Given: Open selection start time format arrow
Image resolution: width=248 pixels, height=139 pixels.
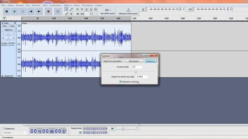Looking at the screenshot, I should 107,129.
